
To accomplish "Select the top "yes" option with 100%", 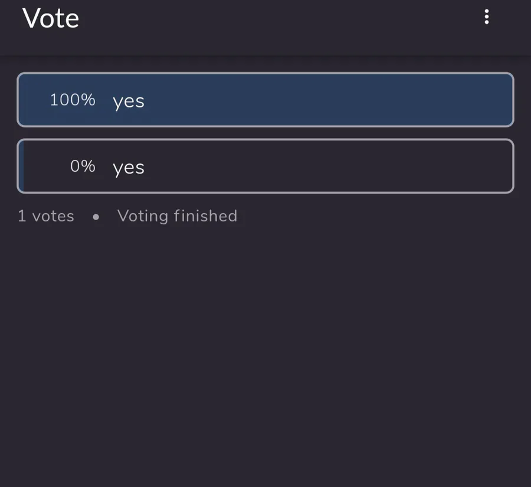I will pyautogui.click(x=265, y=100).
